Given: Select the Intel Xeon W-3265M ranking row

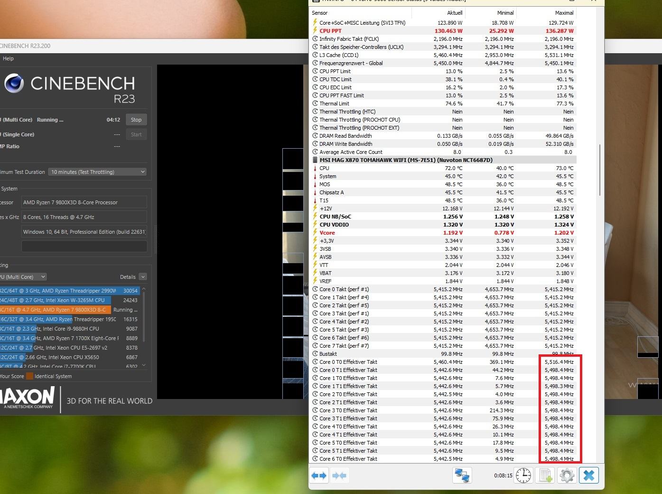Looking at the screenshot, I should point(70,300).
